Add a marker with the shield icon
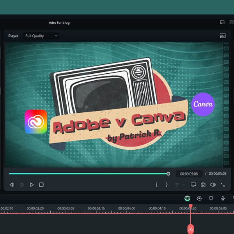This screenshot has height=234, width=234. 211,198
